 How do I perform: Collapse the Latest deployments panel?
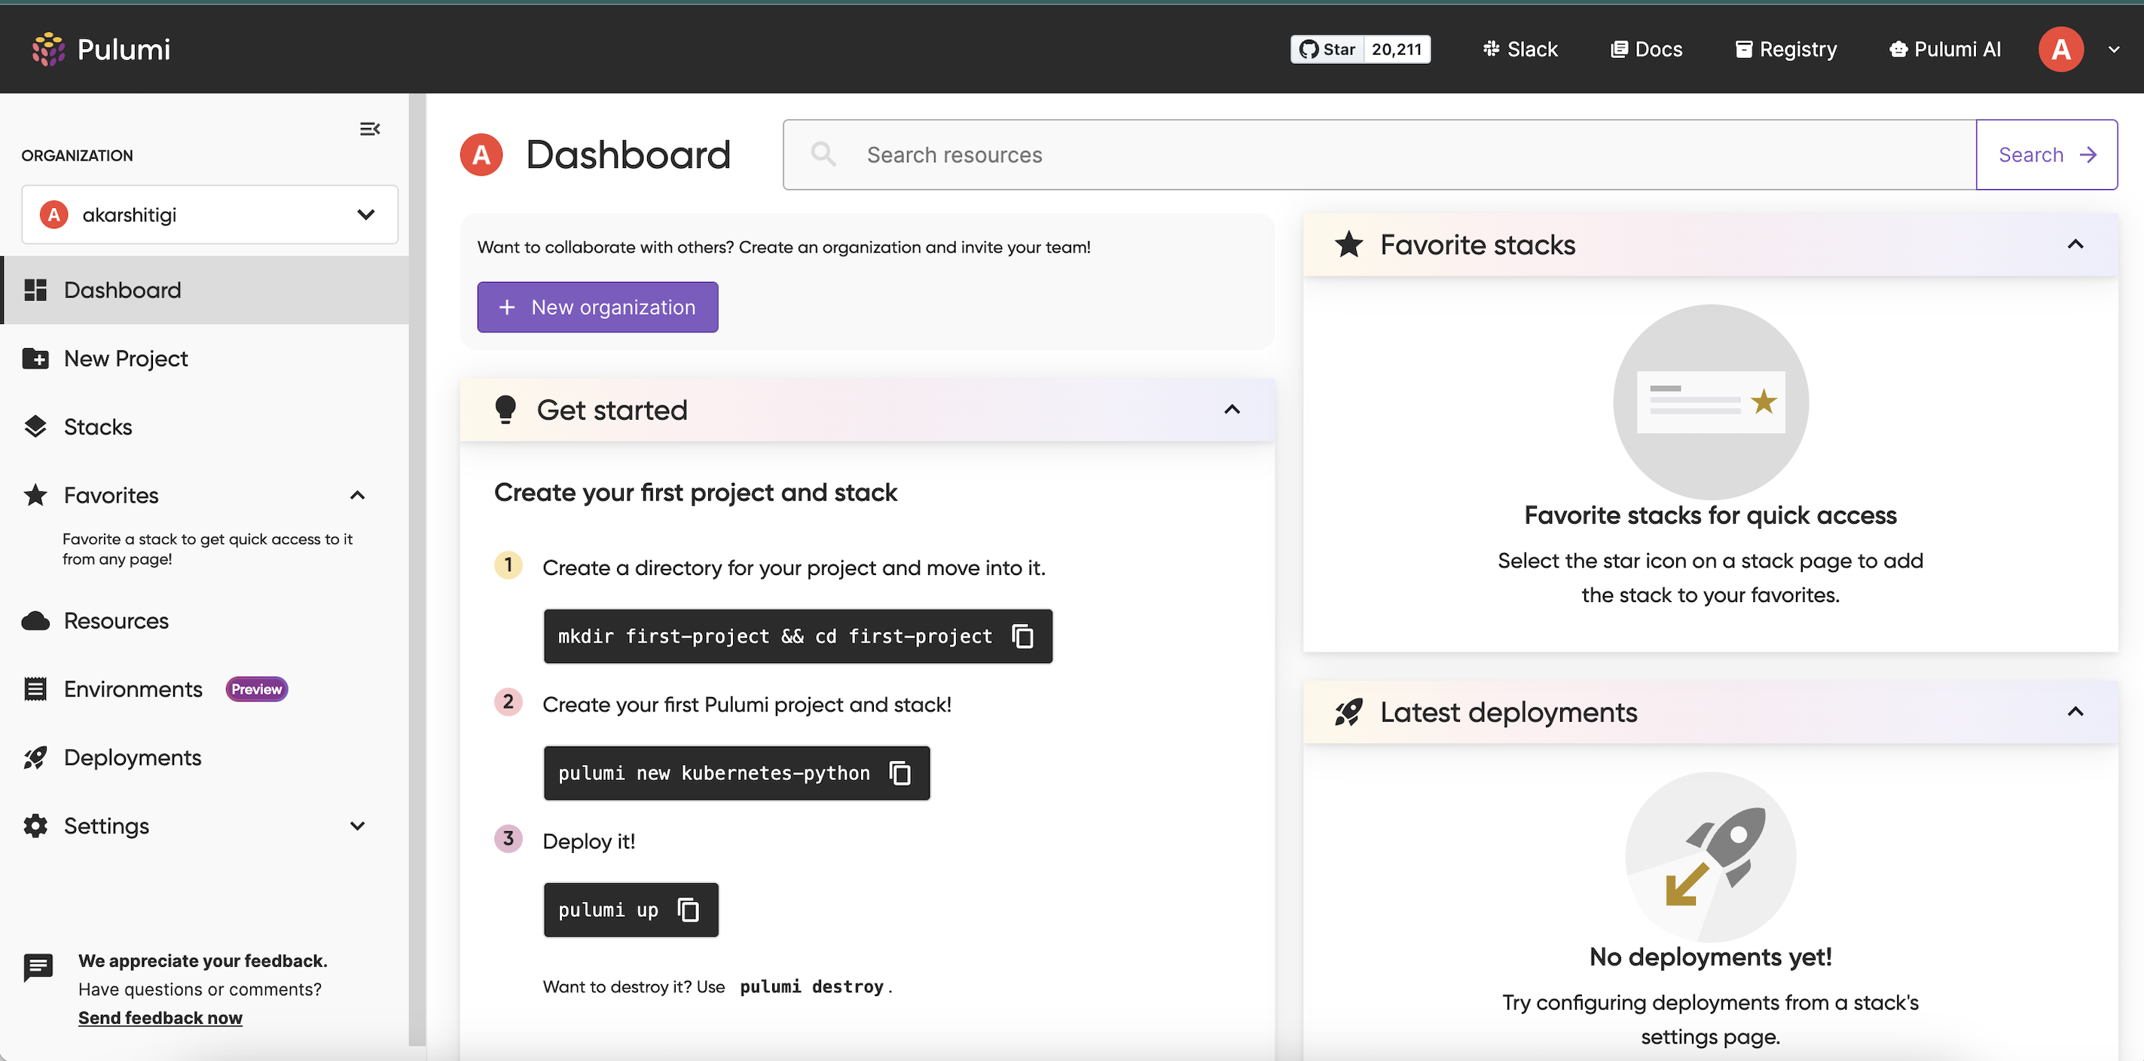coord(2075,711)
